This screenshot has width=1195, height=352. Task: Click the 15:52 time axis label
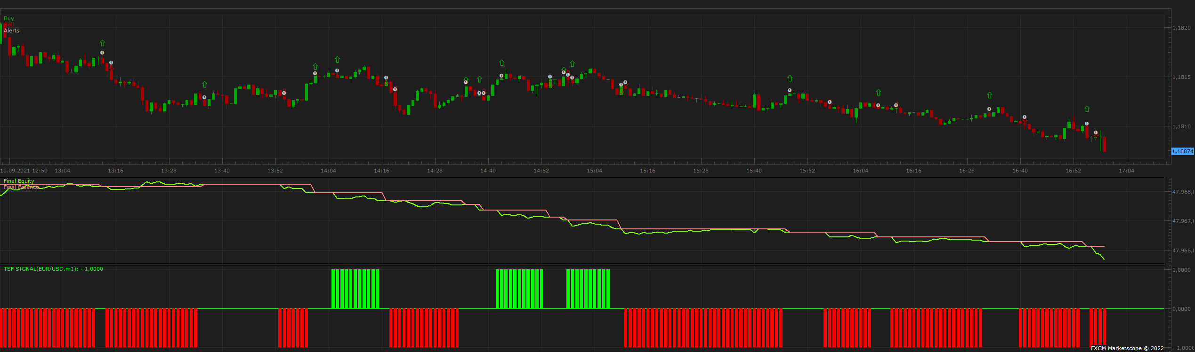[x=807, y=171]
